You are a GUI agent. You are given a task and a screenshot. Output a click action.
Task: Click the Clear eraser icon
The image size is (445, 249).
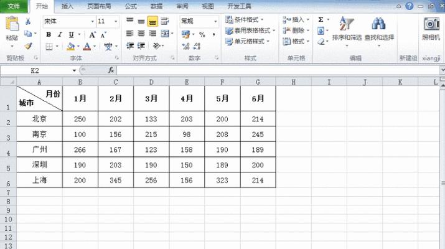(x=321, y=42)
